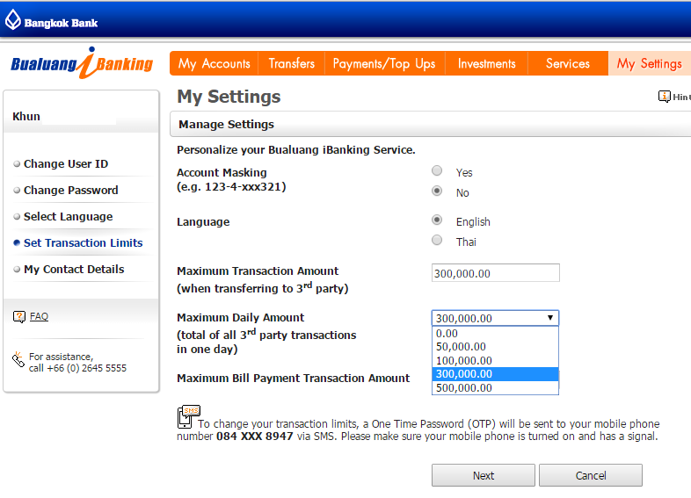Collapse the Maximum Daily Amount dropdown
Viewport: 691px width, 498px height.
click(495, 318)
